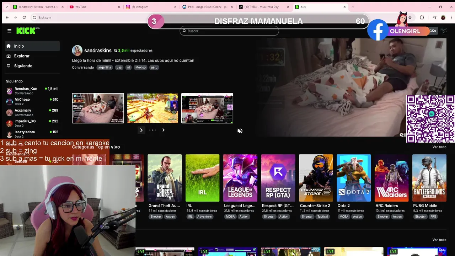
Task: Open the Kick hamburger menu icon
Action: point(9,31)
